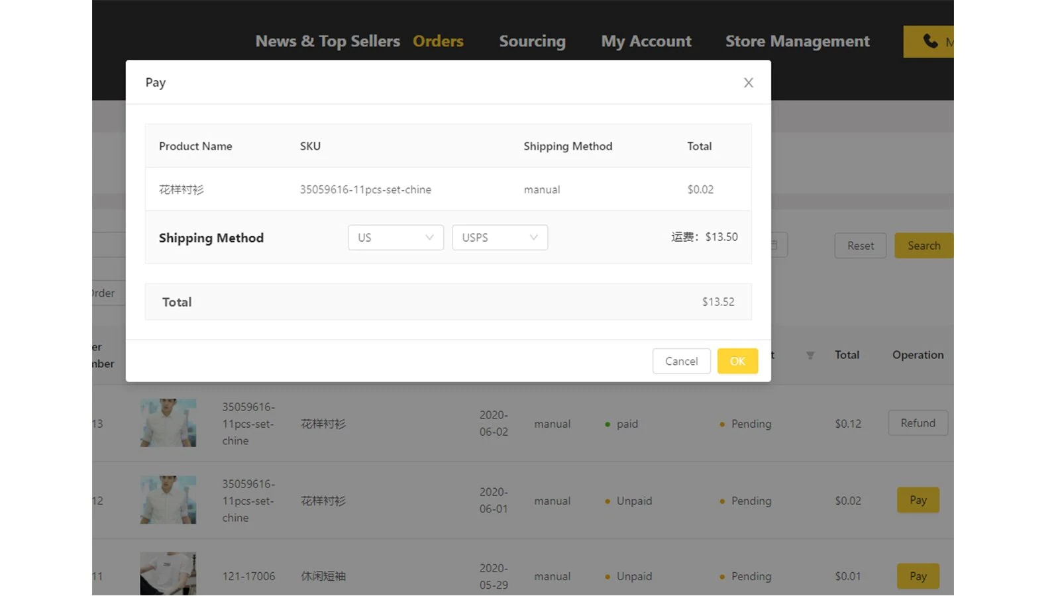Screen dimensions: 1060x596
Task: Pay for the 2020-06-01 order
Action: (918, 500)
